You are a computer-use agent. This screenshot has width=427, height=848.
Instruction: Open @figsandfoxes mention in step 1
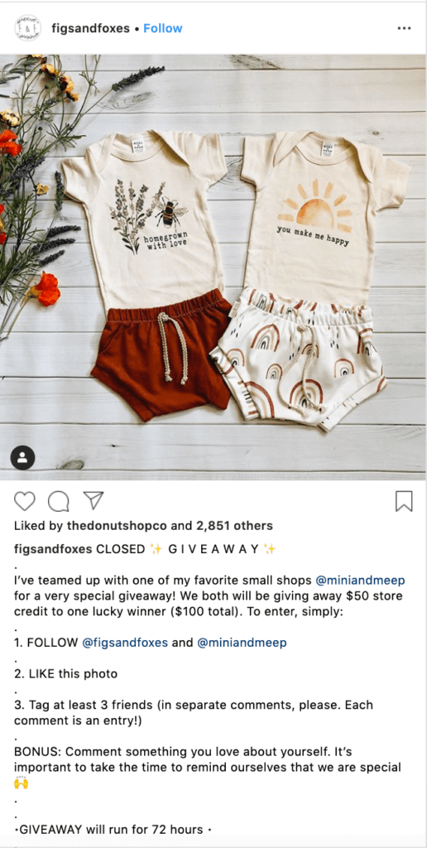pyautogui.click(x=126, y=643)
